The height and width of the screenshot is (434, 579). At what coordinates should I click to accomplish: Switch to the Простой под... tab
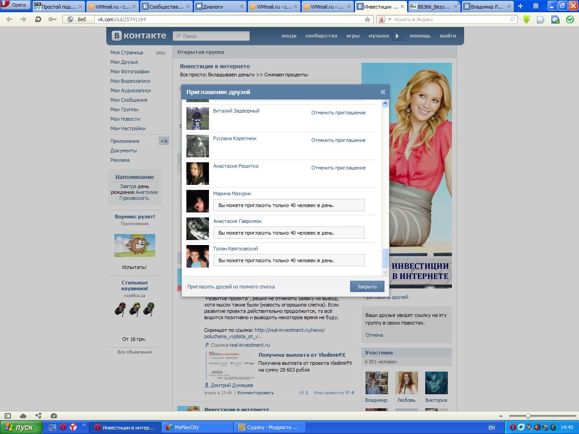58,7
